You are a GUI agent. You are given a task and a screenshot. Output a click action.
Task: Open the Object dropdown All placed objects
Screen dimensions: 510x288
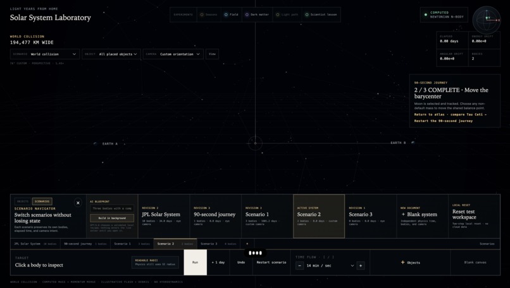(111, 54)
